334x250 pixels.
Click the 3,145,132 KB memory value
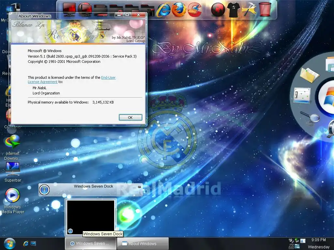tap(103, 102)
